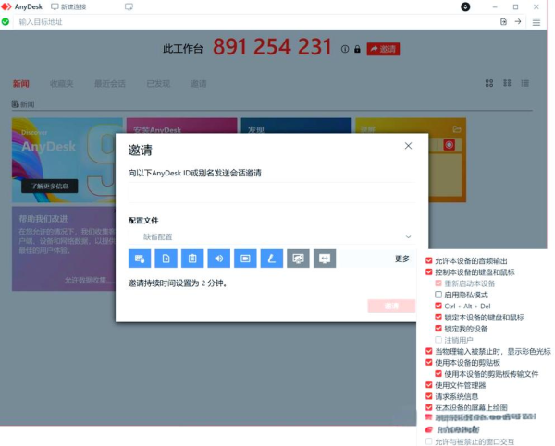
Task: Toggle the grey remote display arrows icon
Action: click(x=325, y=259)
